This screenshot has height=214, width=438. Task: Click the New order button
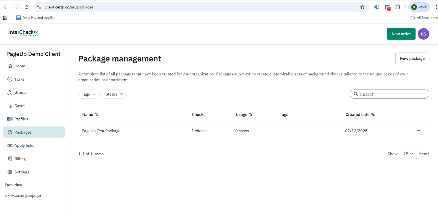pos(401,34)
